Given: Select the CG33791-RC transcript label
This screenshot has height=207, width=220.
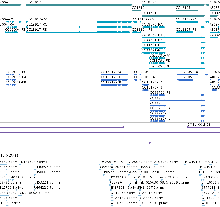Looking at the screenshot, I should click(152, 45).
